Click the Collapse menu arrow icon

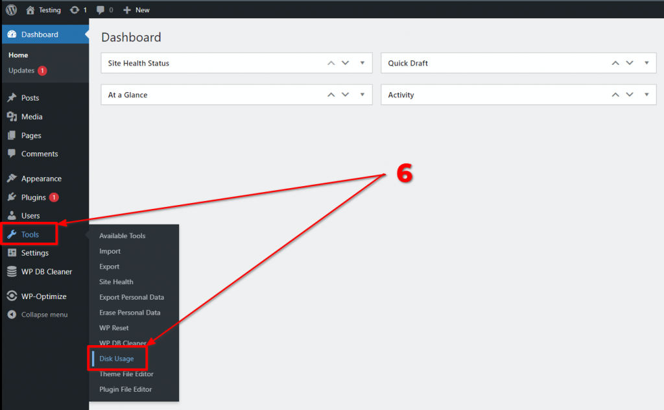click(12, 314)
